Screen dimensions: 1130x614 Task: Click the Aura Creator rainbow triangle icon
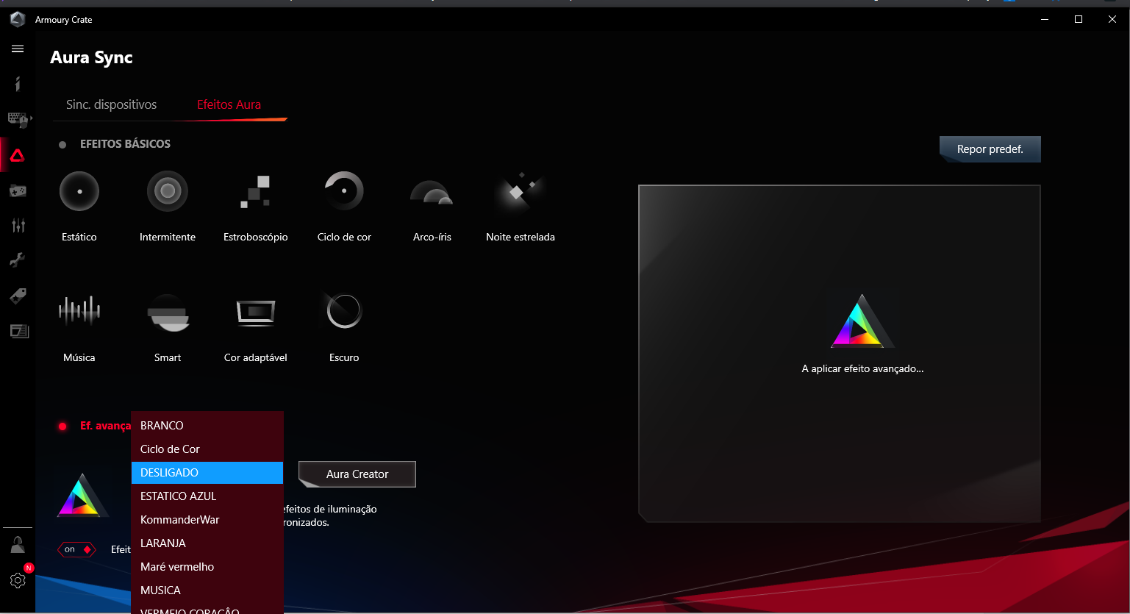pos(82,496)
